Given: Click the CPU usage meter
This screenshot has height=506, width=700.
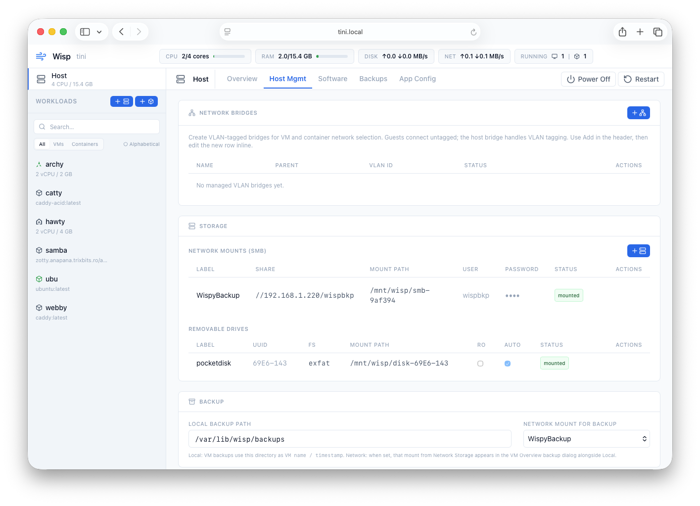Looking at the screenshot, I should (x=205, y=56).
